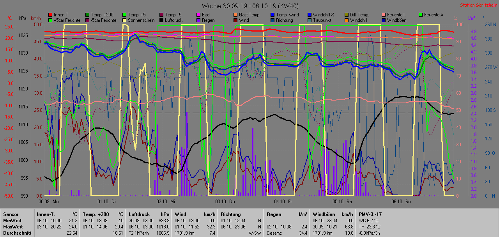Image resolution: width=499 pixels, height=237 pixels.
Task: Click the yellow Sonnenschein legend swatch
Action: point(125,20)
